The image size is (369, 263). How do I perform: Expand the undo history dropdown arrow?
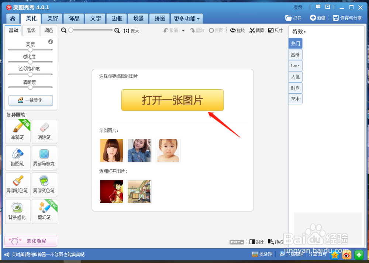coord(183,31)
